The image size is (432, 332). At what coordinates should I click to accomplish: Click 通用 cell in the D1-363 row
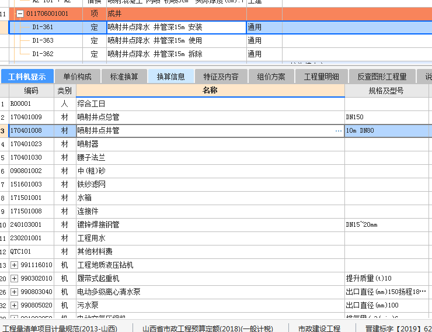click(x=264, y=41)
